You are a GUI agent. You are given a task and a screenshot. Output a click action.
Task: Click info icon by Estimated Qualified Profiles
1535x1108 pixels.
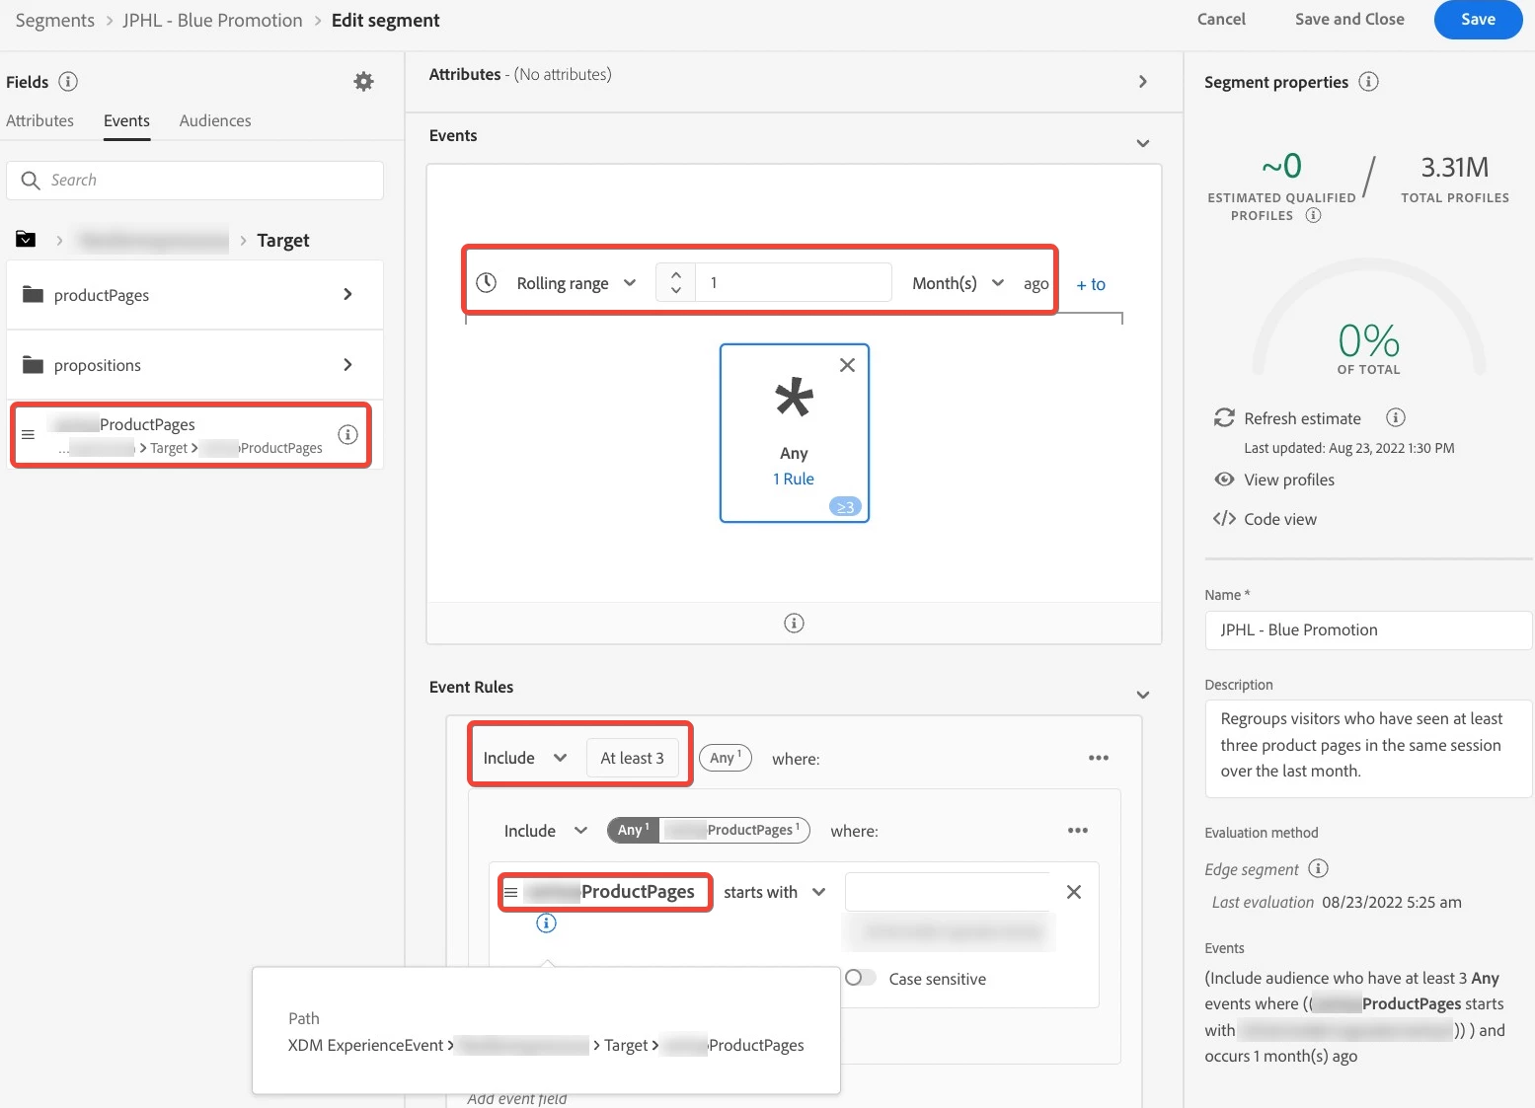(x=1313, y=215)
